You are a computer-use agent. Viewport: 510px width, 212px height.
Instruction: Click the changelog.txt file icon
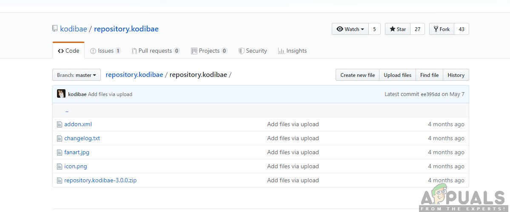click(59, 139)
